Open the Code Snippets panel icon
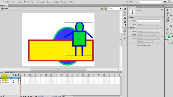The width and height of the screenshot is (173, 97). coord(125,31)
